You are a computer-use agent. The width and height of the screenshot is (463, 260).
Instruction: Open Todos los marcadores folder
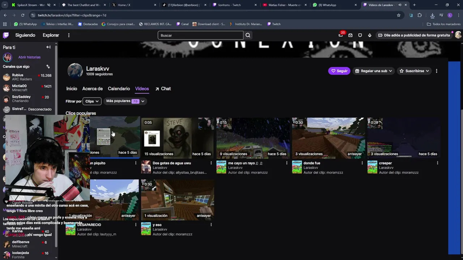pyautogui.click(x=444, y=24)
